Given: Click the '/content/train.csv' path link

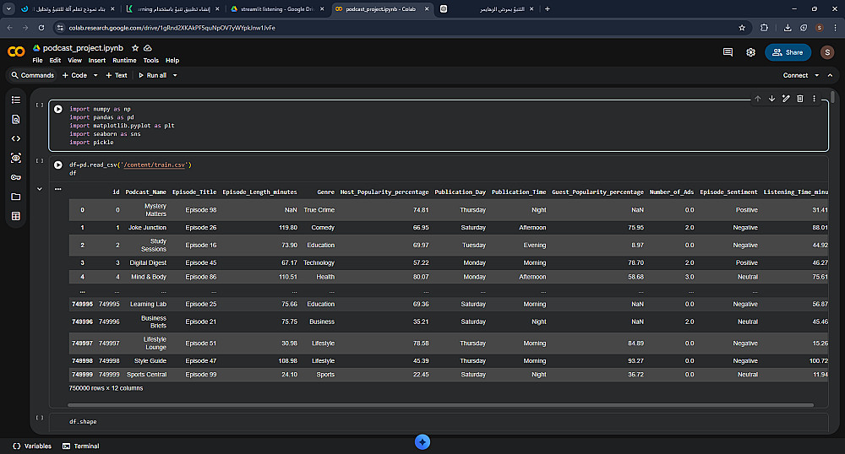Looking at the screenshot, I should pyautogui.click(x=154, y=165).
